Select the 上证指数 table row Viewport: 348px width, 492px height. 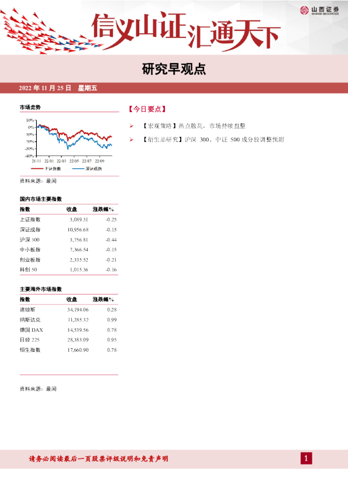point(69,220)
